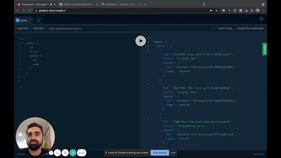Collapse the Programming Music post object
Viewport: 281px width, 158px height.
coord(148,118)
